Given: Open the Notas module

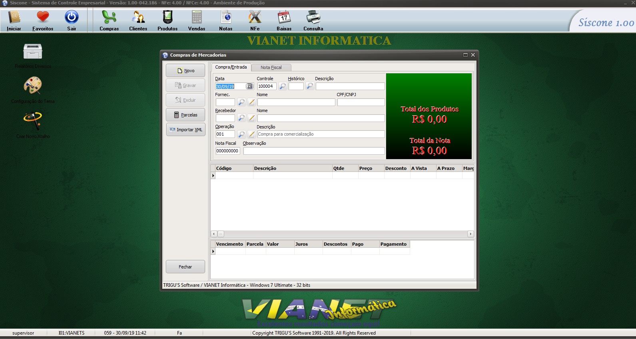Looking at the screenshot, I should [226, 20].
